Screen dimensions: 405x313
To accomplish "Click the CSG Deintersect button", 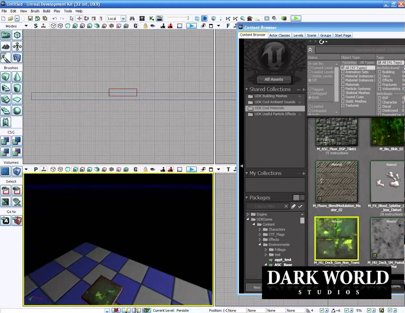I will click(17, 153).
